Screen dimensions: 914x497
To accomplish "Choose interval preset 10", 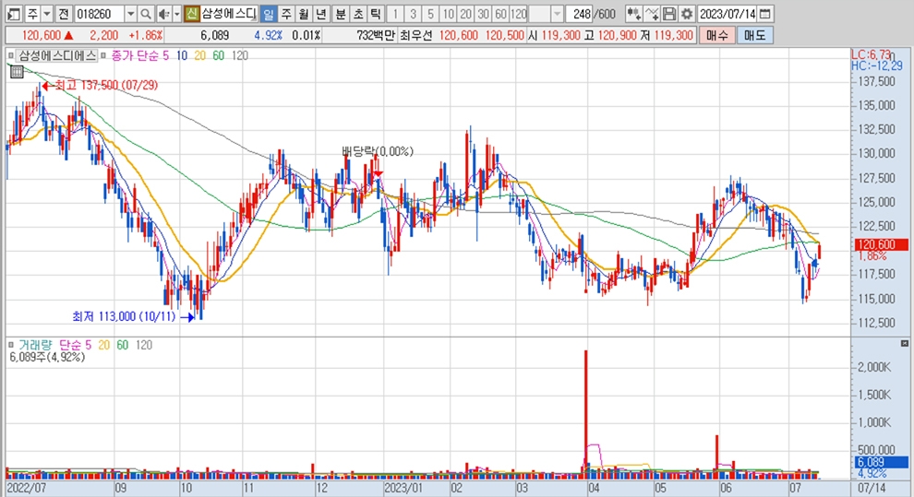I will coord(448,14).
